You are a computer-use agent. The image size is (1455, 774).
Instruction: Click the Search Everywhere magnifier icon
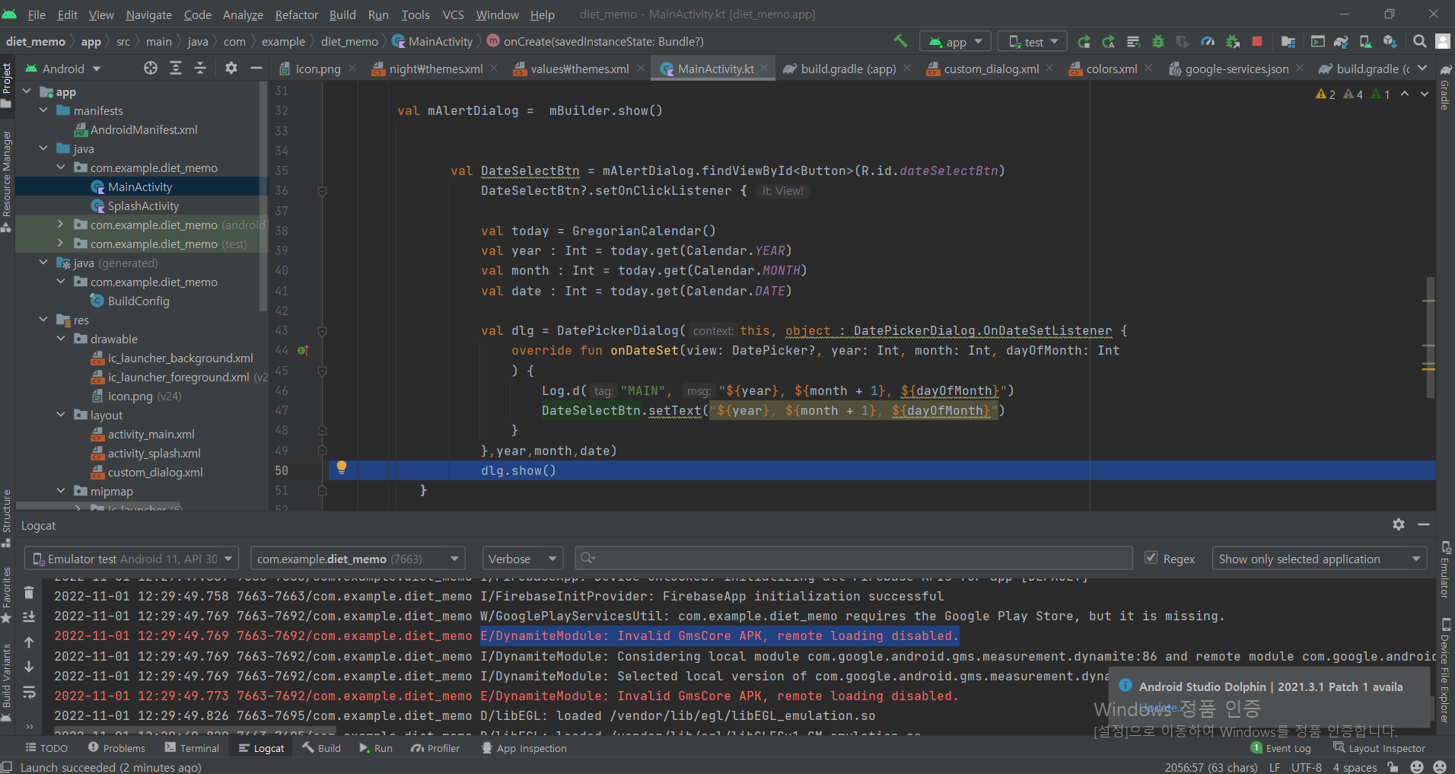pyautogui.click(x=1419, y=42)
